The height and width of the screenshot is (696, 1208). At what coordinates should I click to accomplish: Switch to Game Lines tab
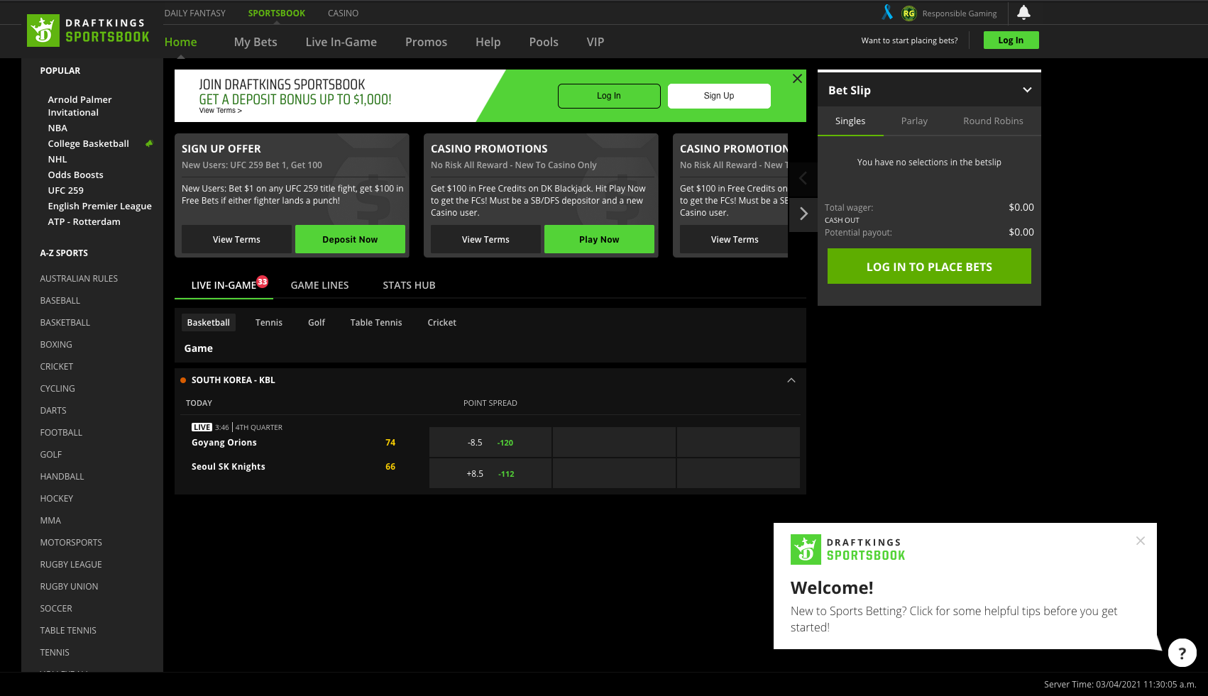click(x=320, y=285)
